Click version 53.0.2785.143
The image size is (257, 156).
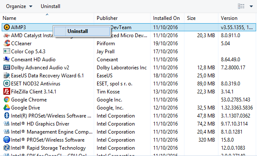click(x=235, y=100)
